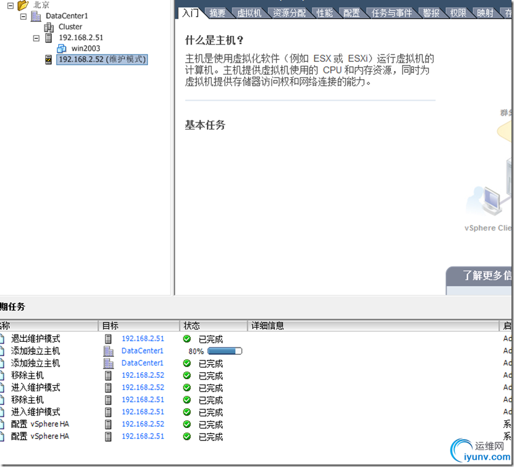Select the host icon for 192.168.2.51
The width and height of the screenshot is (514, 467).
(48, 37)
